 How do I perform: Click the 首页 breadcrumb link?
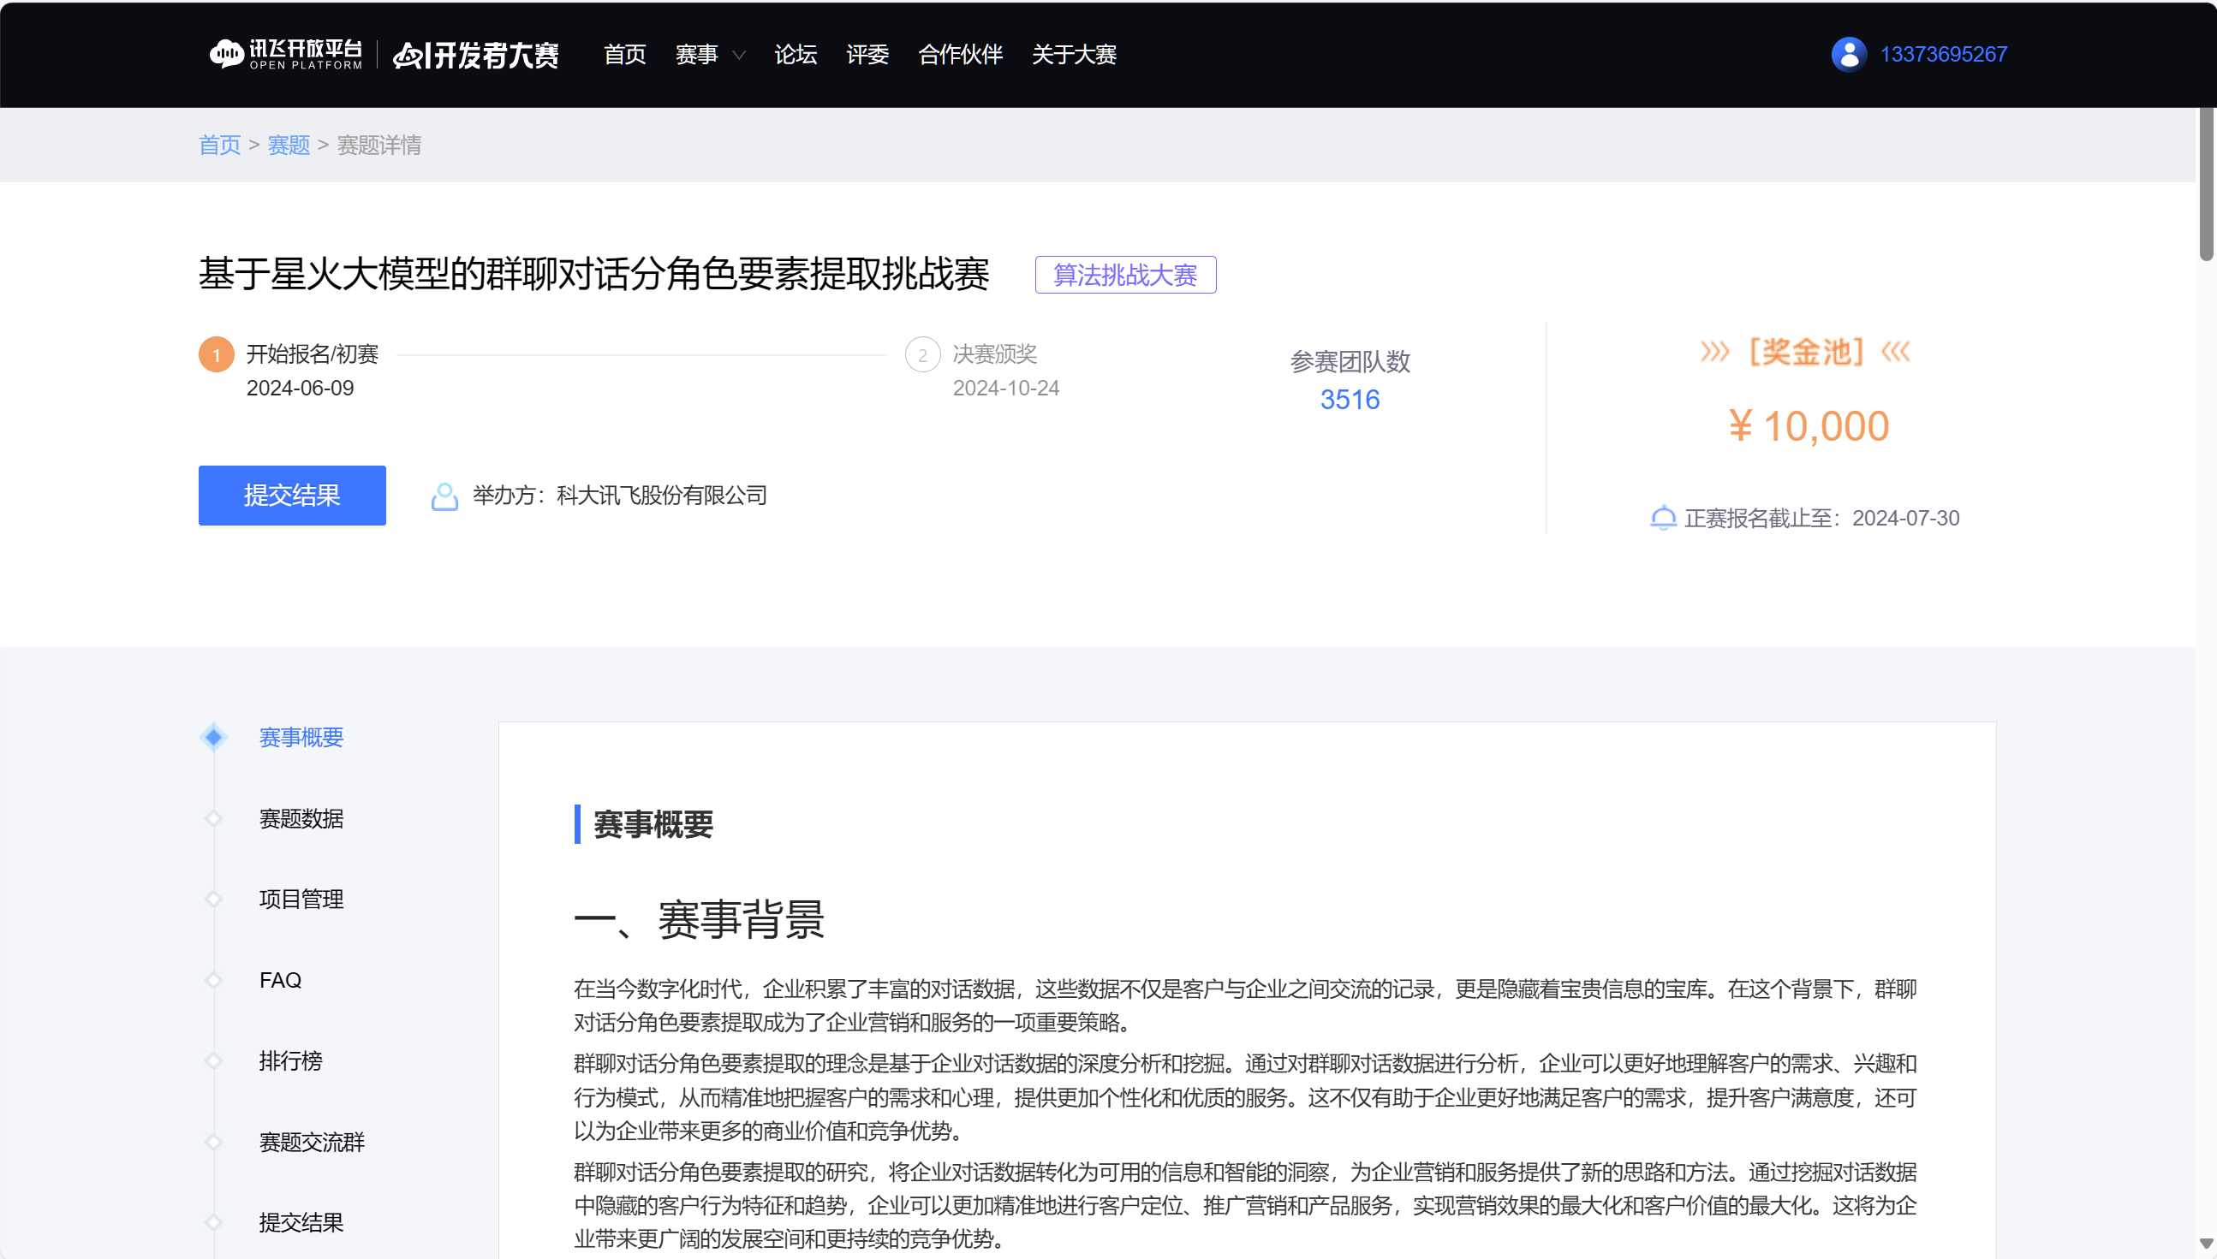point(220,145)
